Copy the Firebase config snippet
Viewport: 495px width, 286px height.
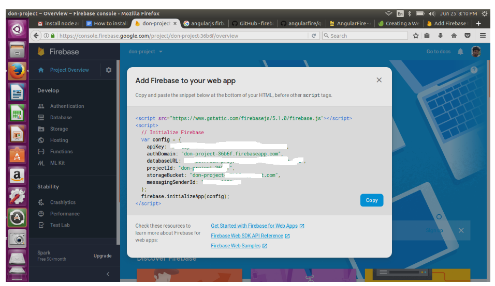click(x=372, y=200)
